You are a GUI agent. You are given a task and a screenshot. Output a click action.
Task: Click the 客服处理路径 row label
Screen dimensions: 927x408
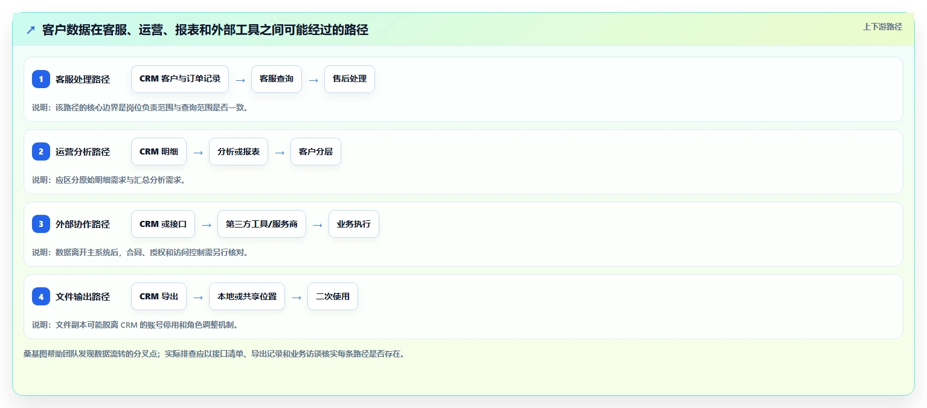[83, 79]
